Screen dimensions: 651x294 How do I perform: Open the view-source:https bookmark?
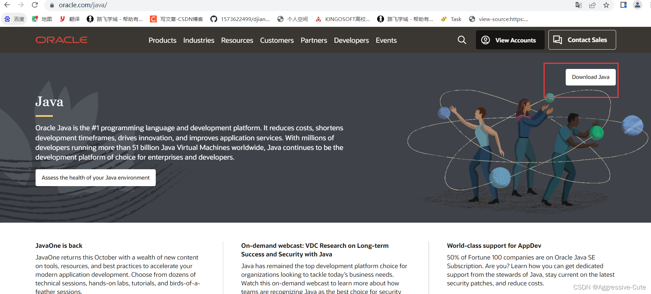[499, 19]
